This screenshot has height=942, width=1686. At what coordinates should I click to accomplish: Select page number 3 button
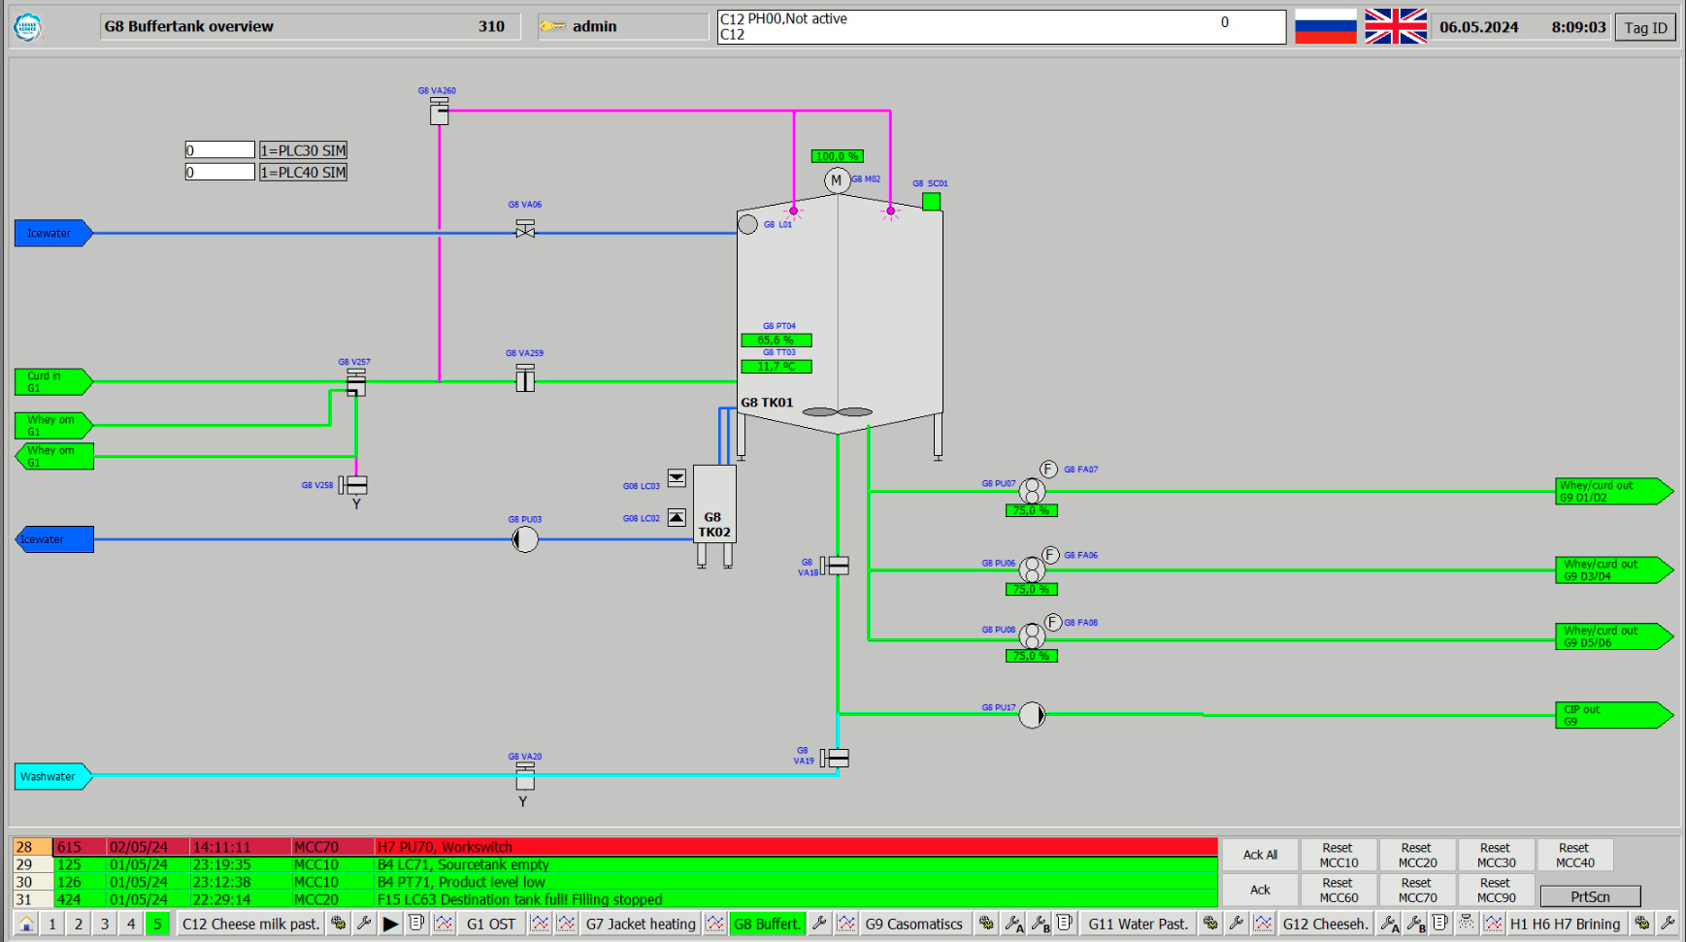coord(105,924)
